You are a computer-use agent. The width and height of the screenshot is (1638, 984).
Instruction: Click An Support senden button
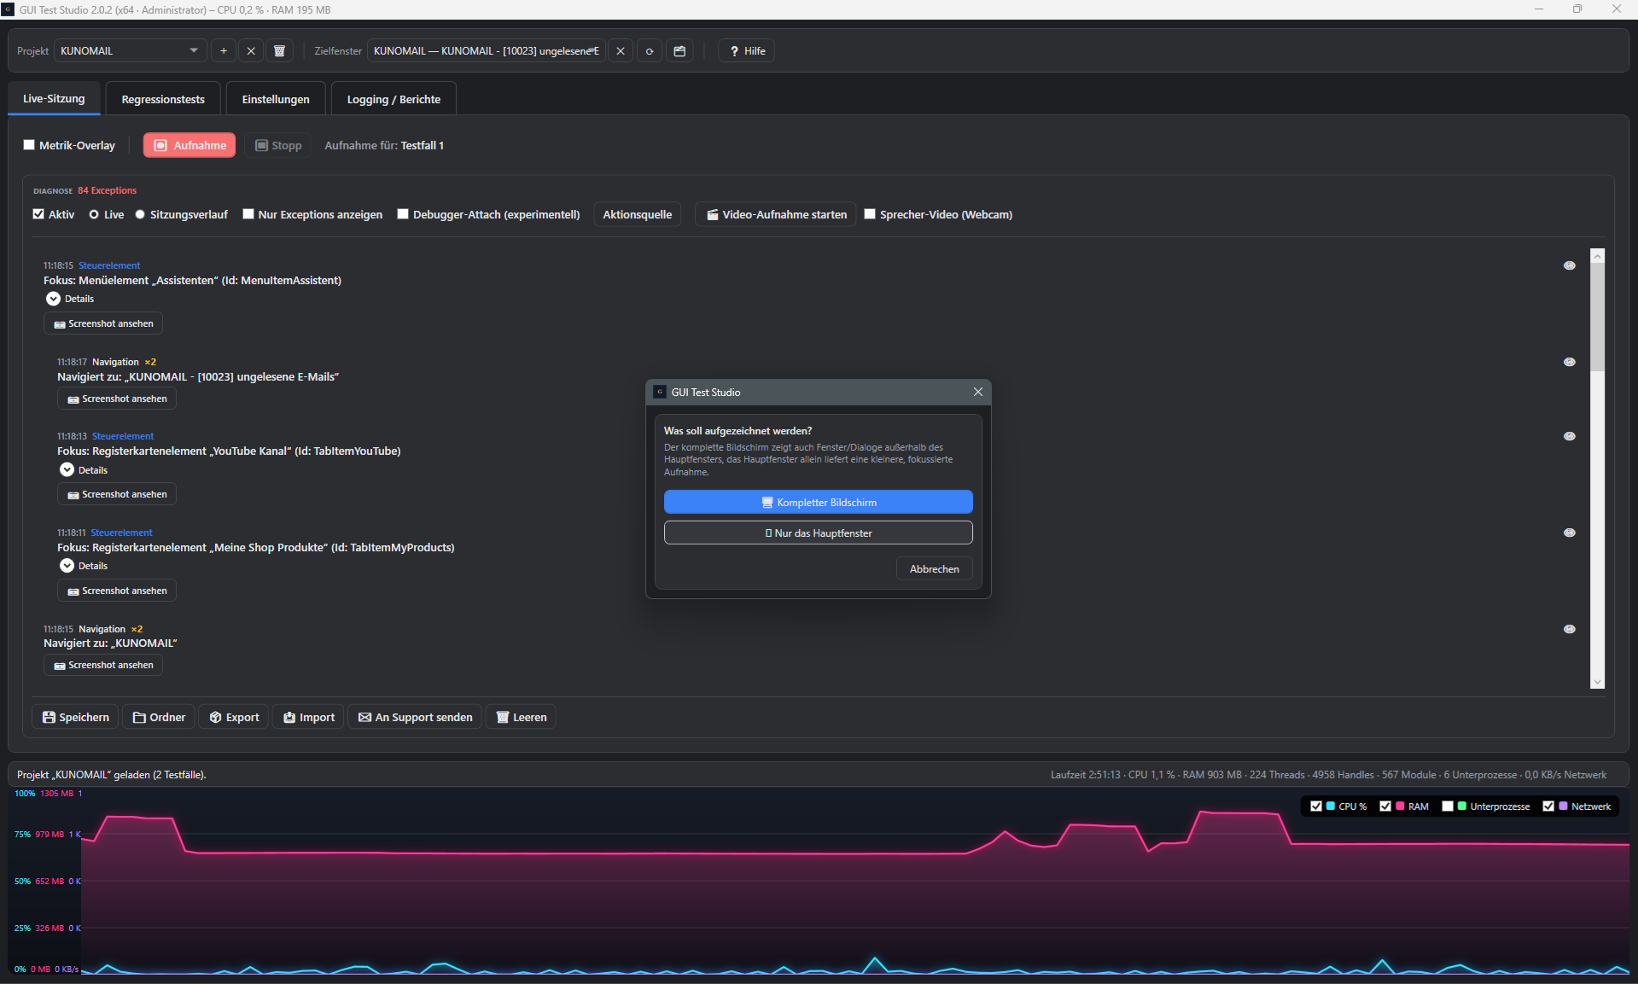(x=415, y=717)
